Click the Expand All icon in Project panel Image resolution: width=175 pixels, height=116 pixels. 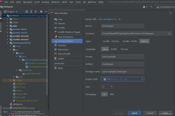click(x=31, y=11)
